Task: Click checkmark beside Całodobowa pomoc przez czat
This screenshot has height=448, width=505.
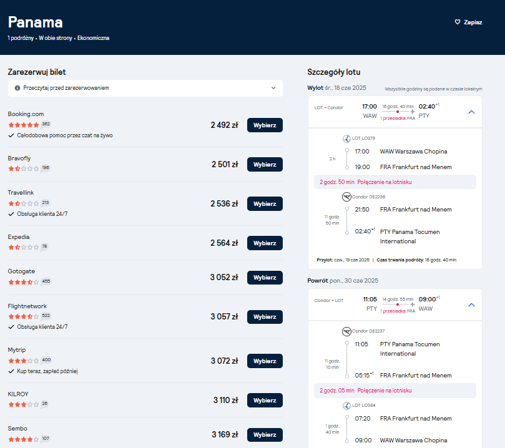Action: pyautogui.click(x=11, y=135)
